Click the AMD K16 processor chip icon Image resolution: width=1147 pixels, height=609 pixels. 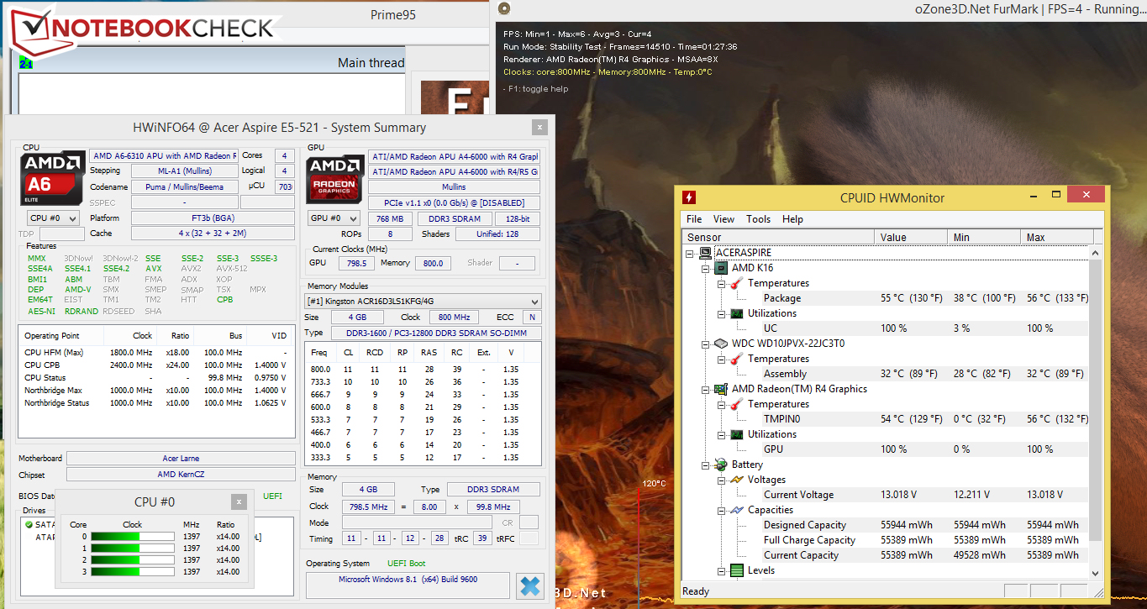pos(720,268)
